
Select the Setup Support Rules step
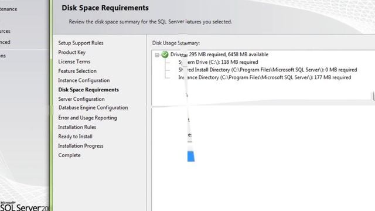81,43
